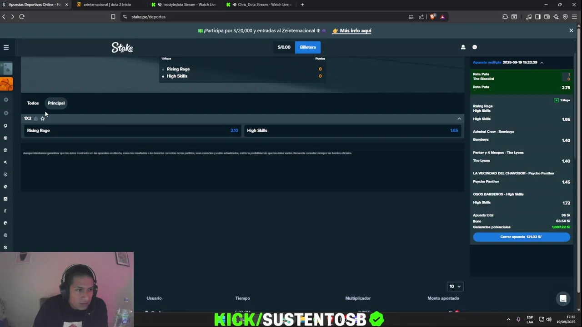Viewport: 582px width, 327px height.
Task: Select the orange basketball sports sidebar icon
Action: click(6, 84)
